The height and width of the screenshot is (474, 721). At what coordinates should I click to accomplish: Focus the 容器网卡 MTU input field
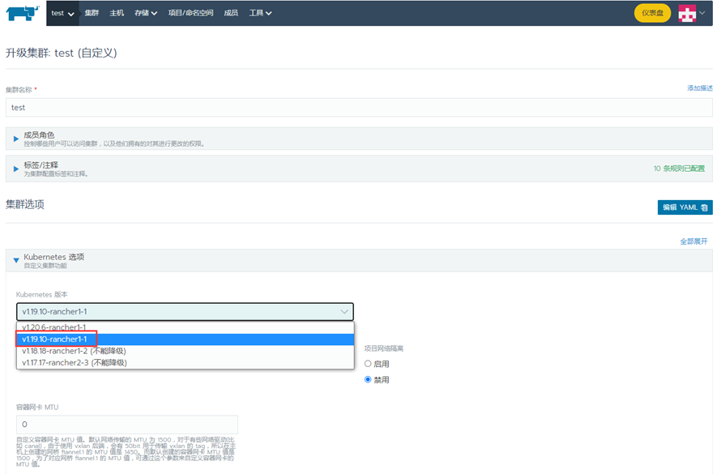tap(127, 425)
